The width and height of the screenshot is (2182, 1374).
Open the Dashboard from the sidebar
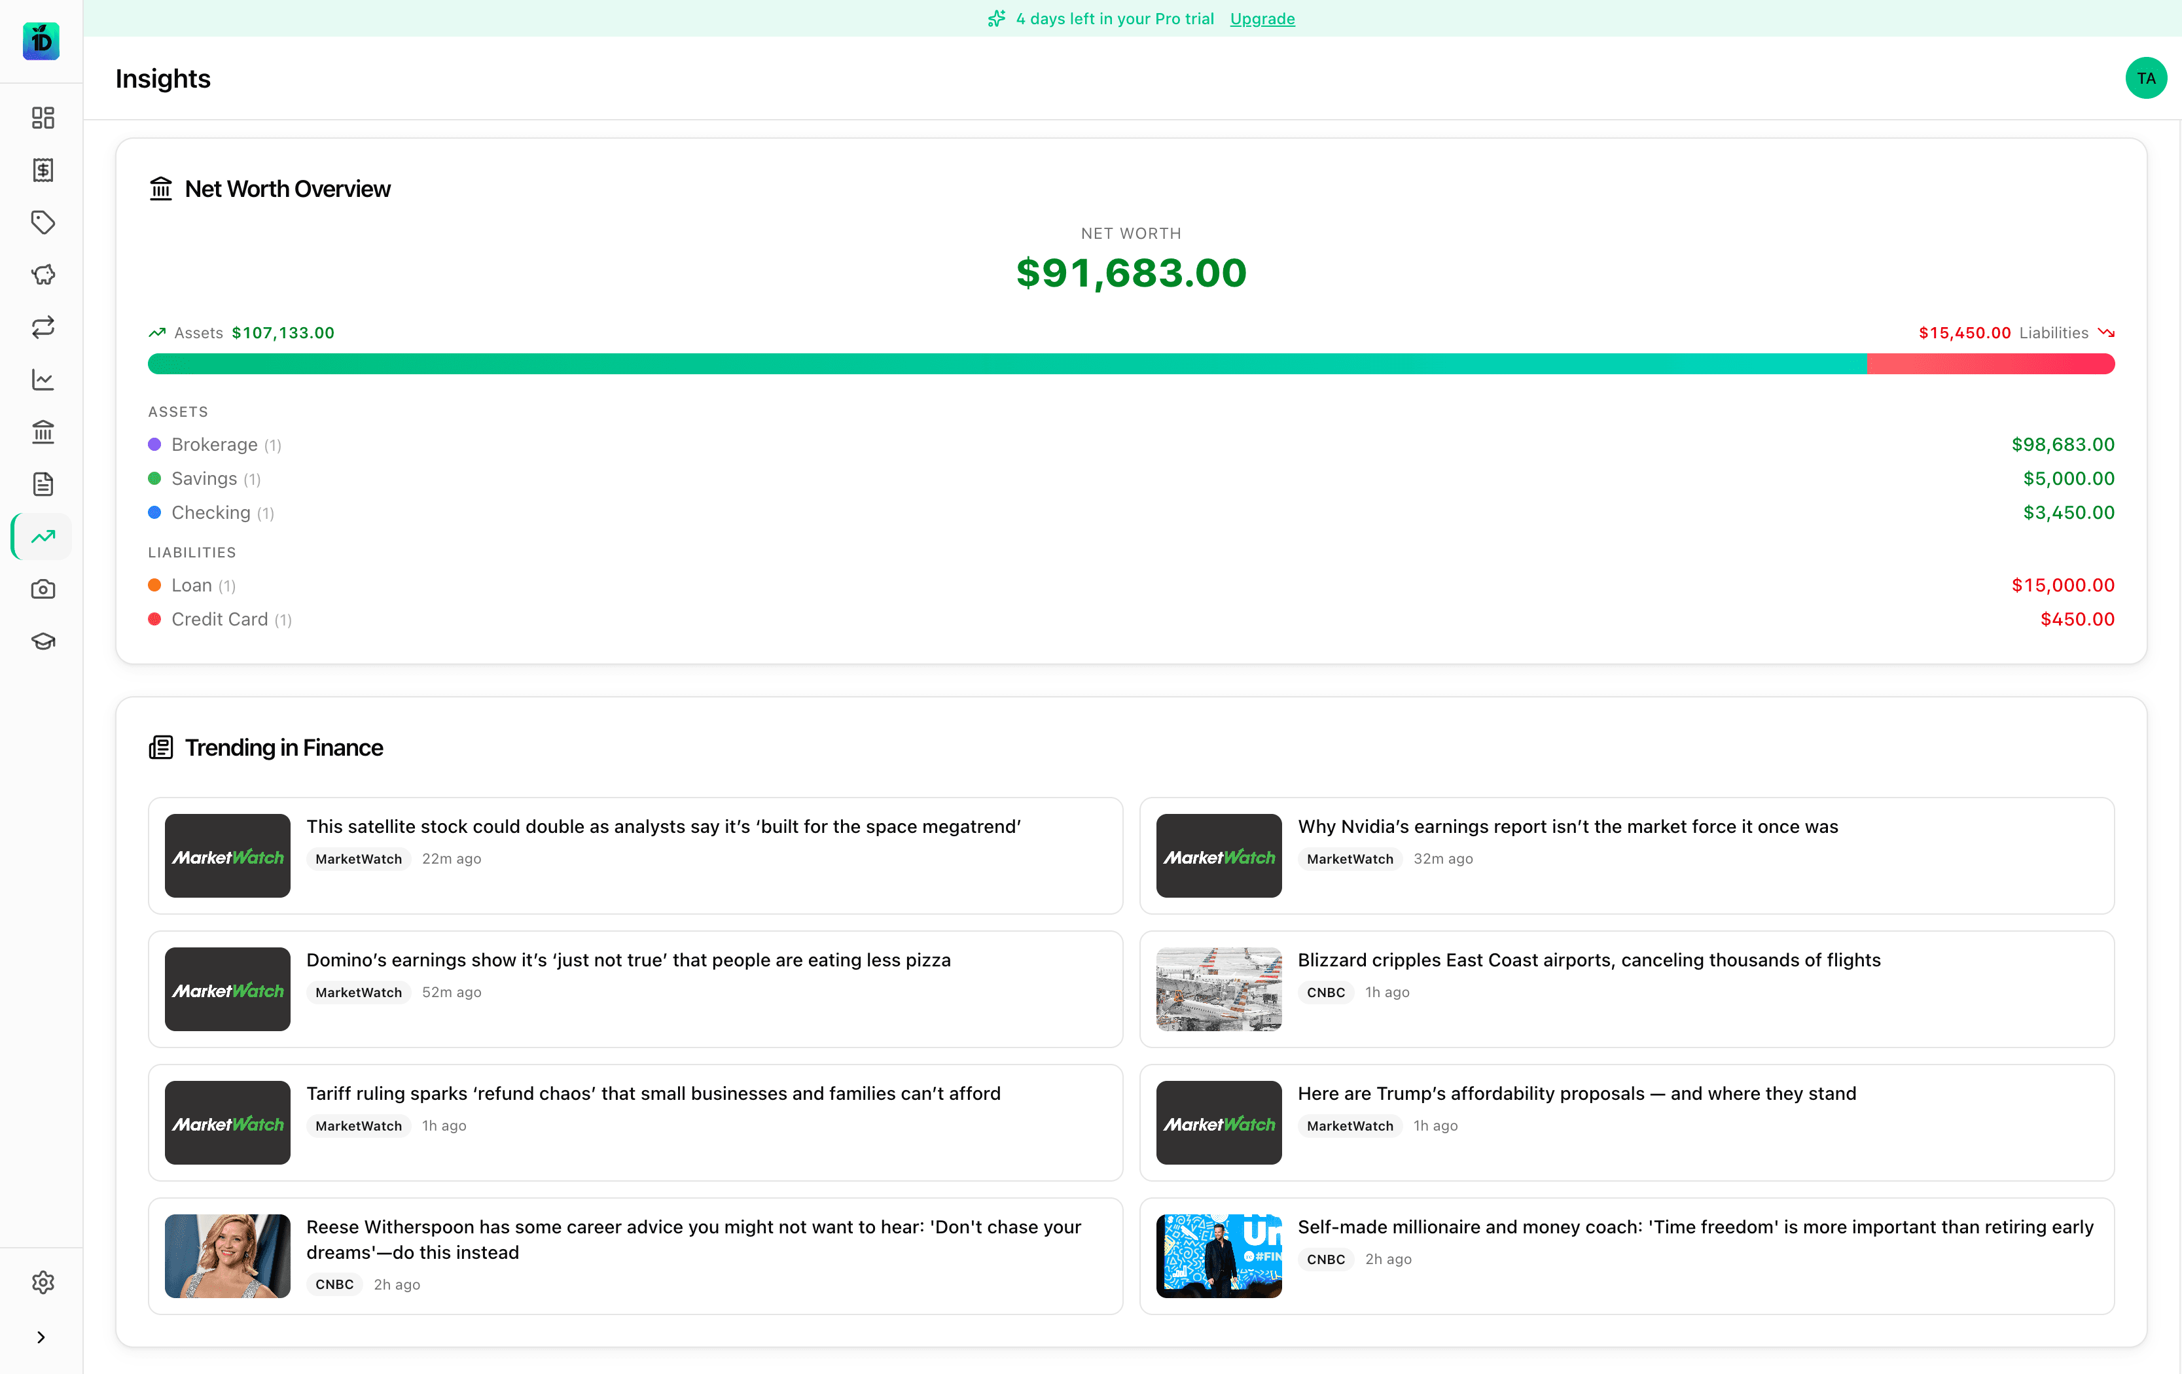point(42,118)
